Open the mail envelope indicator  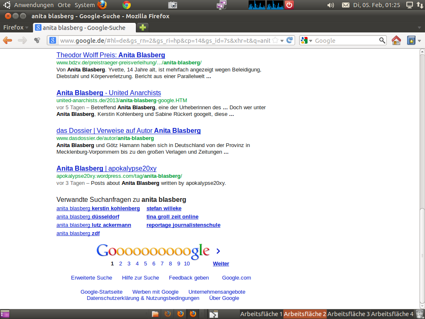point(346,5)
